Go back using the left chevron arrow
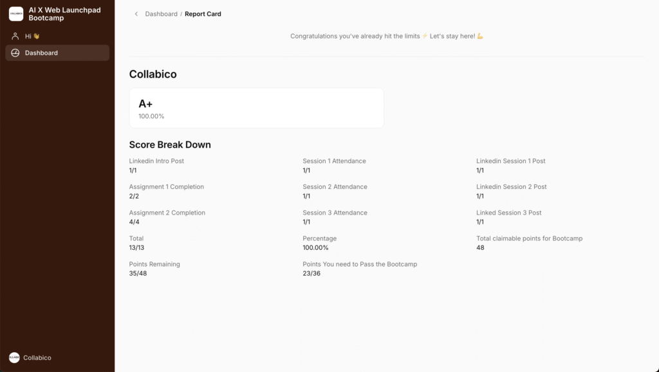This screenshot has height=372, width=659. [136, 14]
